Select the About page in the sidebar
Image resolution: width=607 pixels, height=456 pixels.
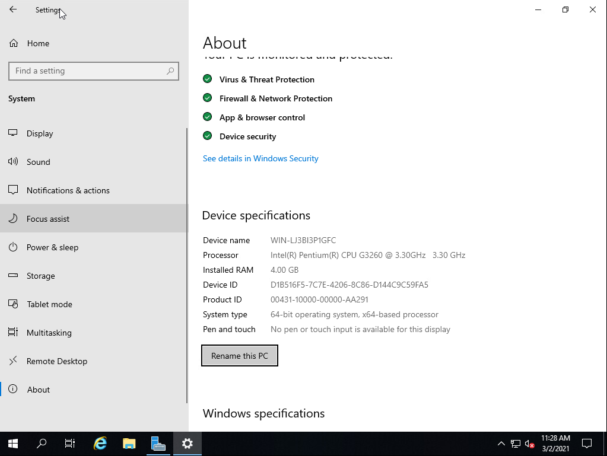(94, 390)
